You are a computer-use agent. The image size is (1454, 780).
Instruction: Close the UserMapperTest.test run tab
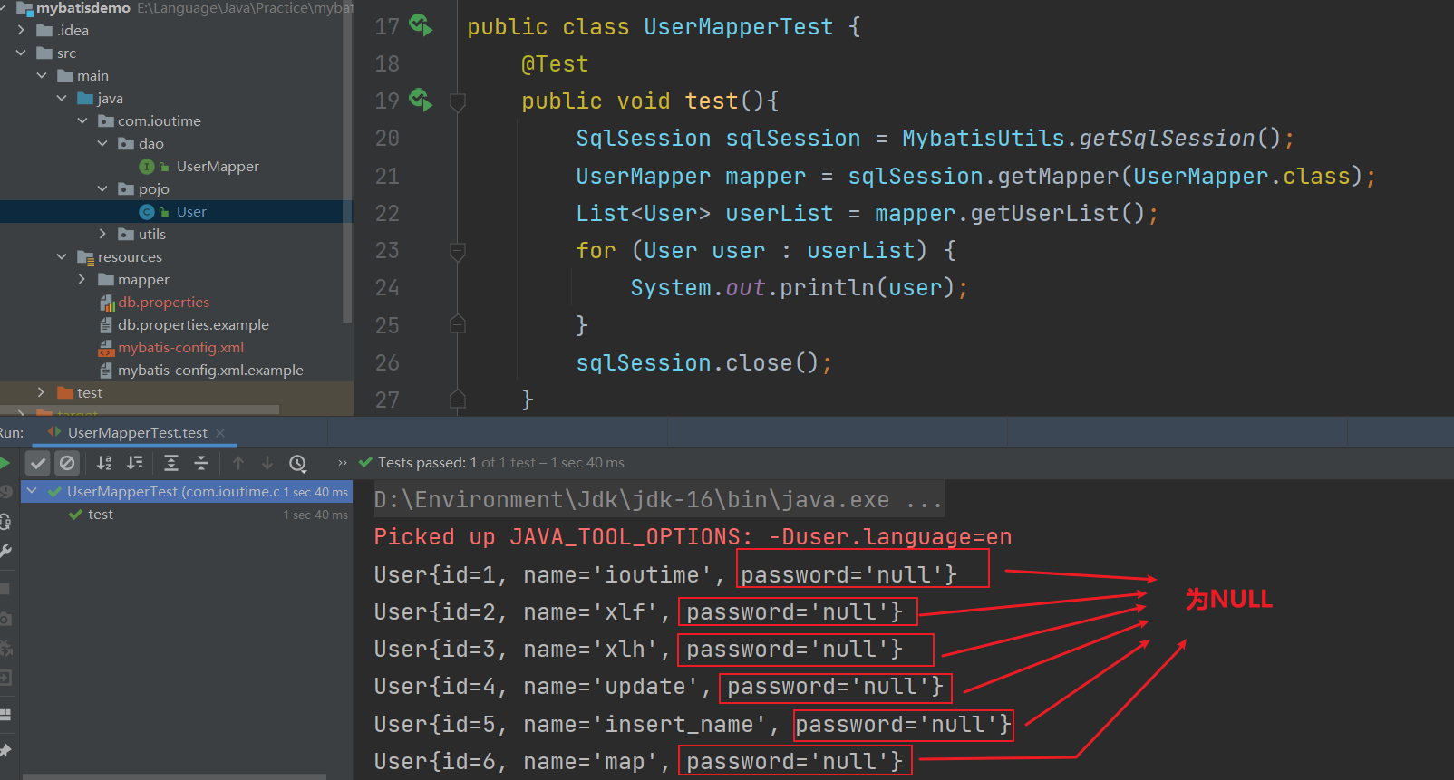[220, 433]
